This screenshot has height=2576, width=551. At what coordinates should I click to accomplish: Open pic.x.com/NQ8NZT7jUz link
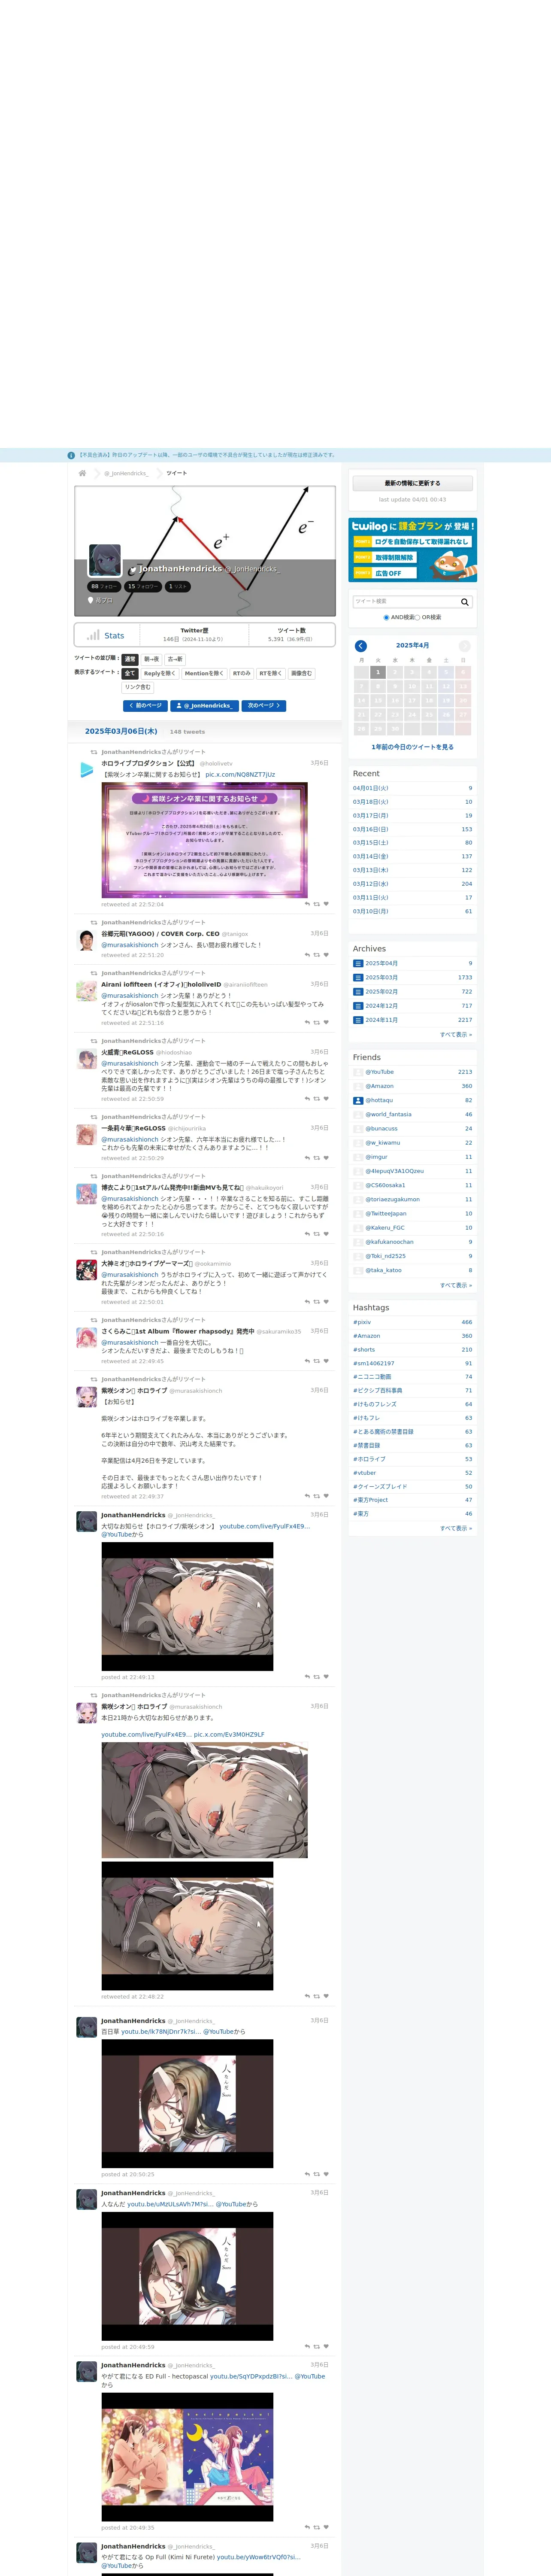(x=240, y=775)
